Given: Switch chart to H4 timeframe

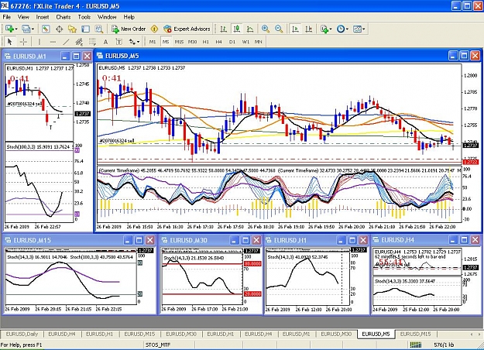Looking at the screenshot, I should pyautogui.click(x=219, y=42).
